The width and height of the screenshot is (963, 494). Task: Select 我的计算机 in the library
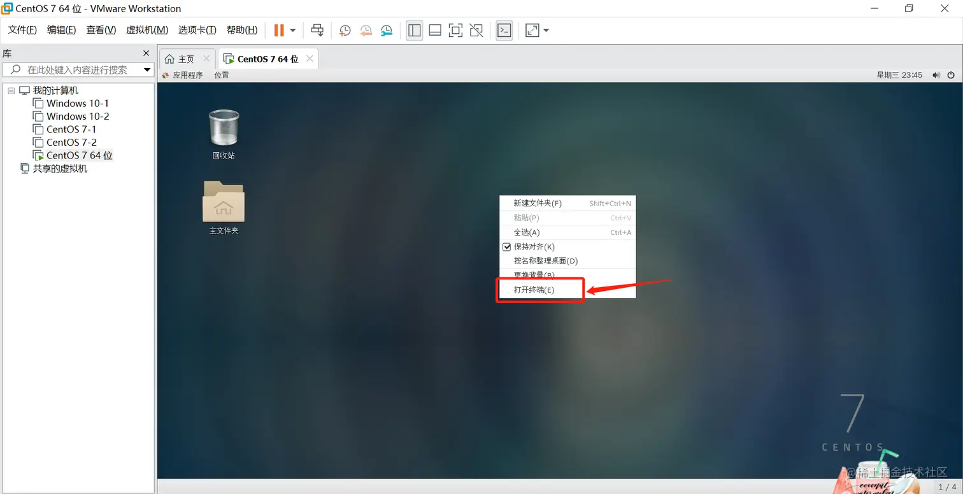[55, 90]
